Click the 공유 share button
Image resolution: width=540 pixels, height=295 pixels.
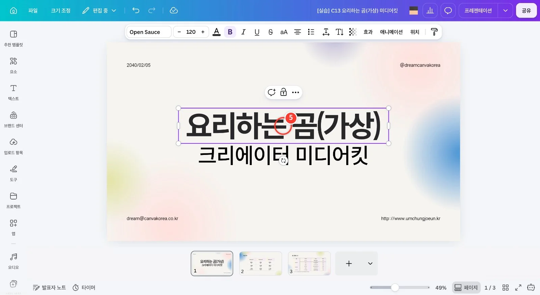pos(526,10)
